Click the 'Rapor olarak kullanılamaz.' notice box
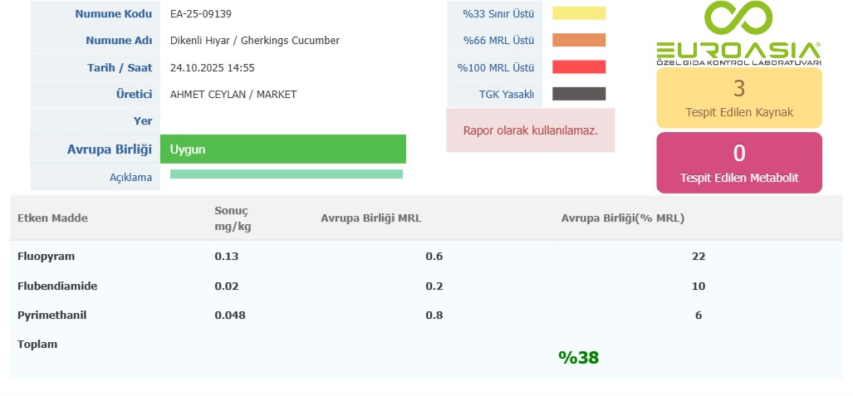Image resolution: width=853 pixels, height=396 pixels. point(531,130)
